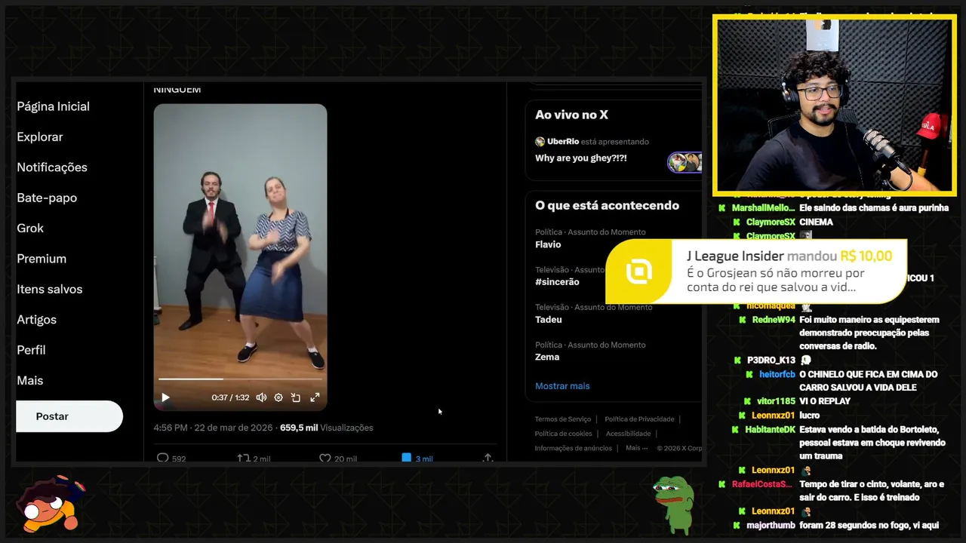Image resolution: width=966 pixels, height=543 pixels.
Task: Activate picture-in-picture on the video
Action: coord(296,397)
